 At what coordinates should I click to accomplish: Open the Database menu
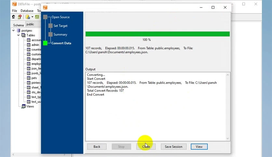point(27,11)
